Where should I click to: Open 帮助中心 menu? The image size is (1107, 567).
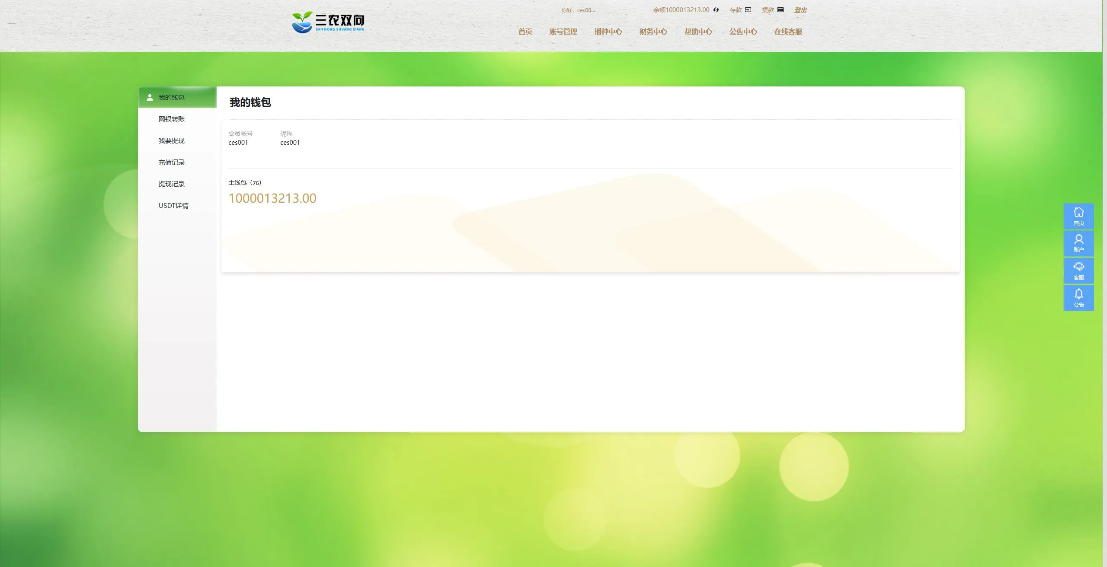point(698,32)
